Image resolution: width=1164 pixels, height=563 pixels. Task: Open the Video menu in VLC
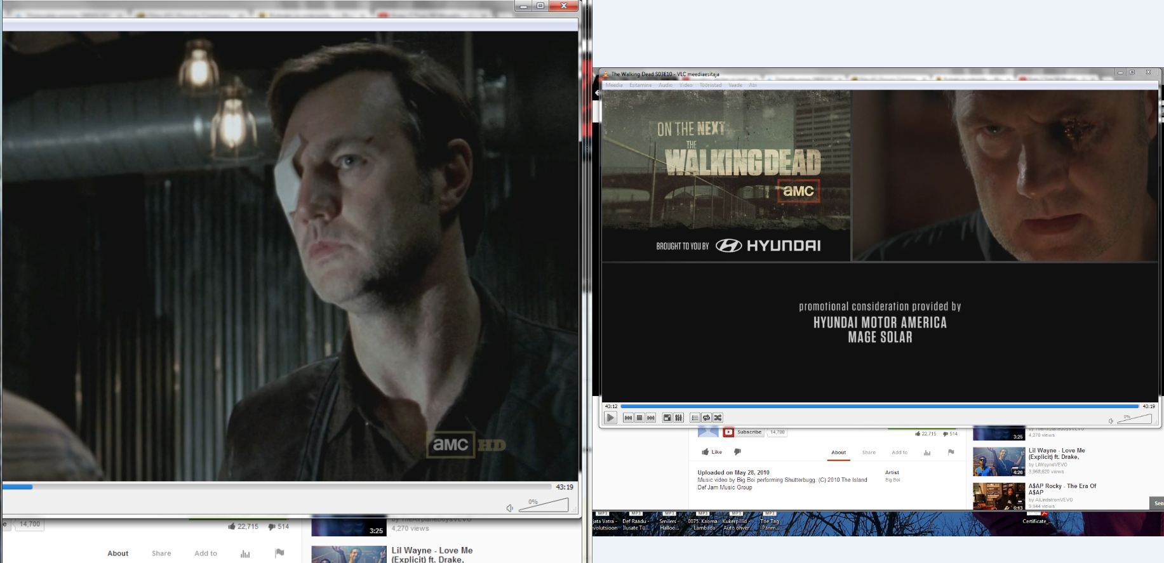click(x=686, y=85)
